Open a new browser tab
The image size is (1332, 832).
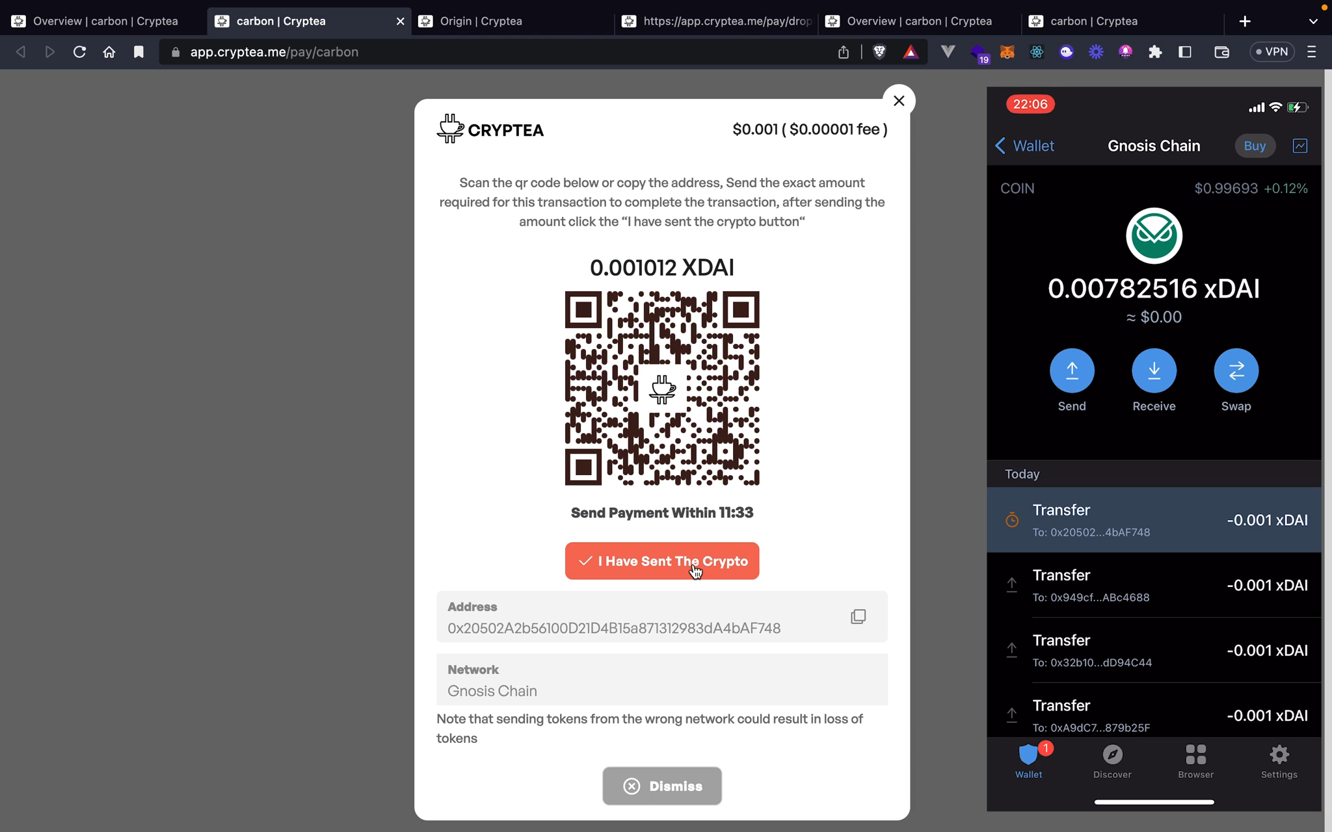click(x=1245, y=21)
